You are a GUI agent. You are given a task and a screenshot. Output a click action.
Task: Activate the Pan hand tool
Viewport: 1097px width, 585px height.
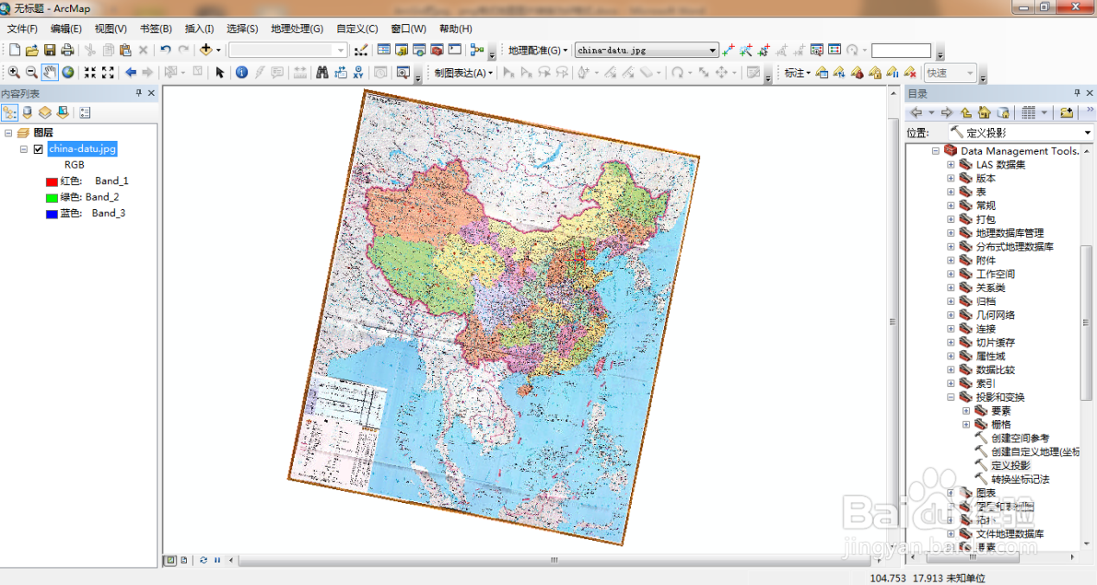(50, 73)
